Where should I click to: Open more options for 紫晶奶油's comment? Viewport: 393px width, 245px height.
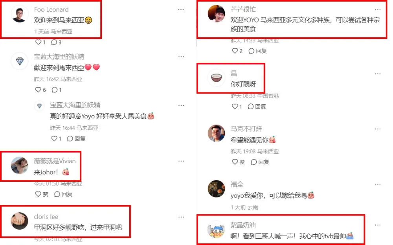pyautogui.click(x=378, y=225)
